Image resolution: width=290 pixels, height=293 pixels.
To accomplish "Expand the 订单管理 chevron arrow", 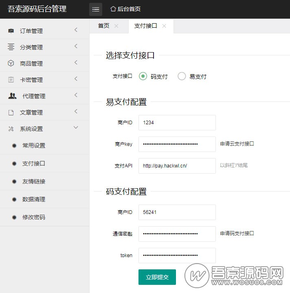I will [x=76, y=30].
